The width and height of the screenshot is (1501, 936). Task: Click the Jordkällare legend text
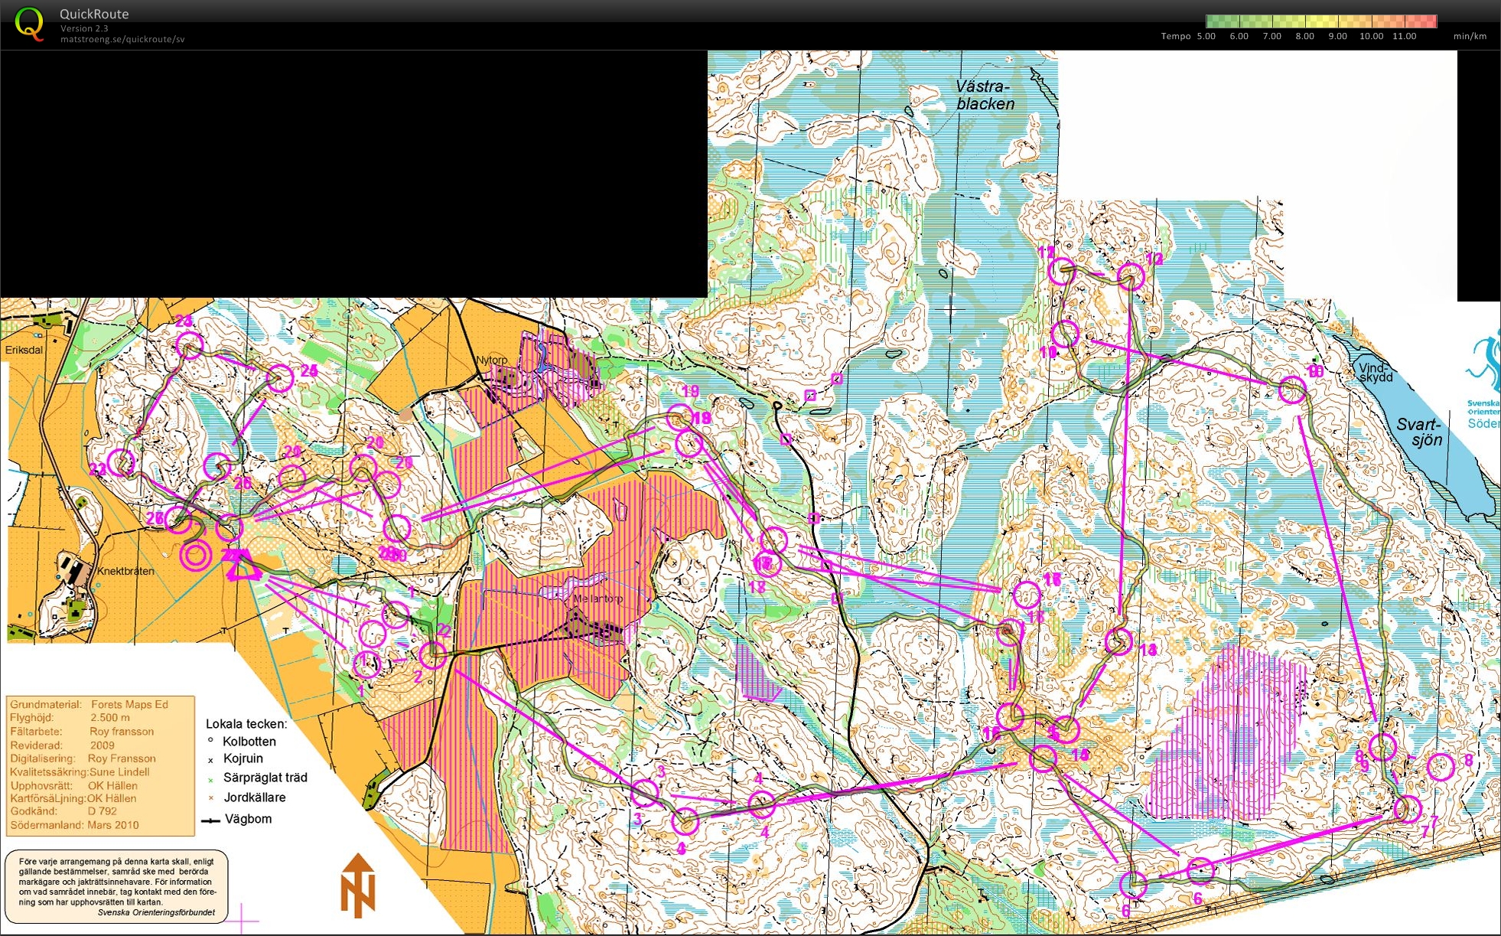tap(255, 797)
